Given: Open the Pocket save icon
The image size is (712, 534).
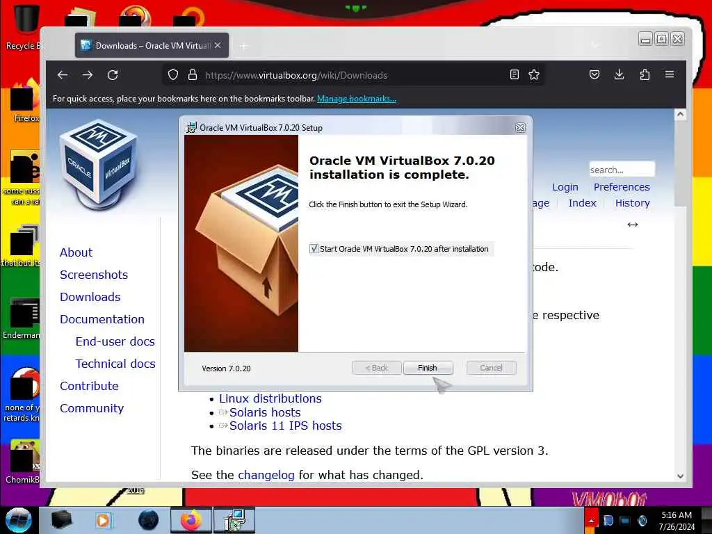Looking at the screenshot, I should (594, 74).
